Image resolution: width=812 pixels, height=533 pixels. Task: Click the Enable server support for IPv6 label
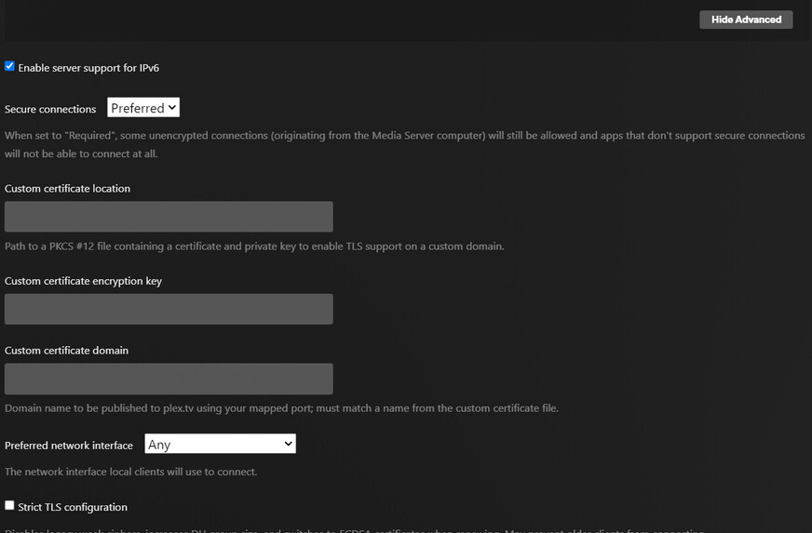tap(88, 68)
